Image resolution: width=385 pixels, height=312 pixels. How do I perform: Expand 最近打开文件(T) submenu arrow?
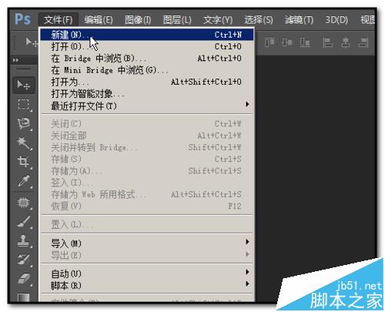click(x=247, y=104)
